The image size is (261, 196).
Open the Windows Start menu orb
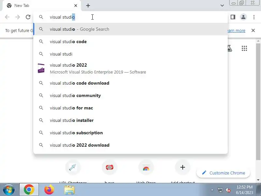tap(9, 190)
